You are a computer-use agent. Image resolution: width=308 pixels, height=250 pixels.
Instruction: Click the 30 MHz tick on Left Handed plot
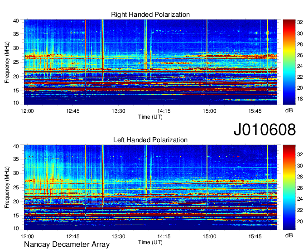click(16, 173)
